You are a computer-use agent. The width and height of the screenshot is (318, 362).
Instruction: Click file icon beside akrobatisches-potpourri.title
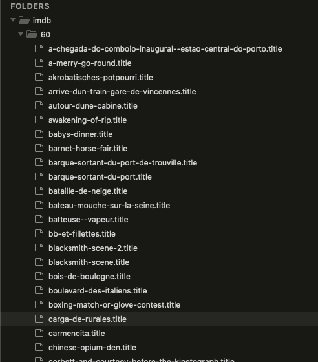(39, 77)
